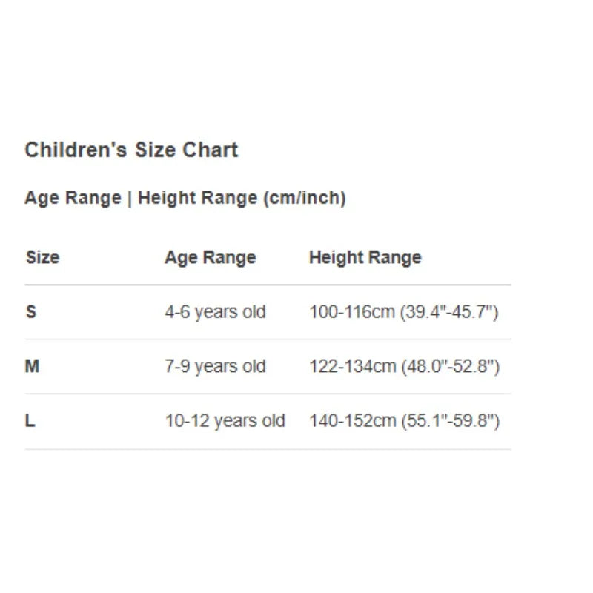Select the "Age Range" table column header
The width and height of the screenshot is (593, 593).
210,258
